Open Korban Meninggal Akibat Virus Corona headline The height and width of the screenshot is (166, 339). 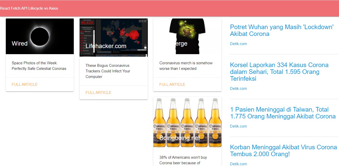point(283,151)
